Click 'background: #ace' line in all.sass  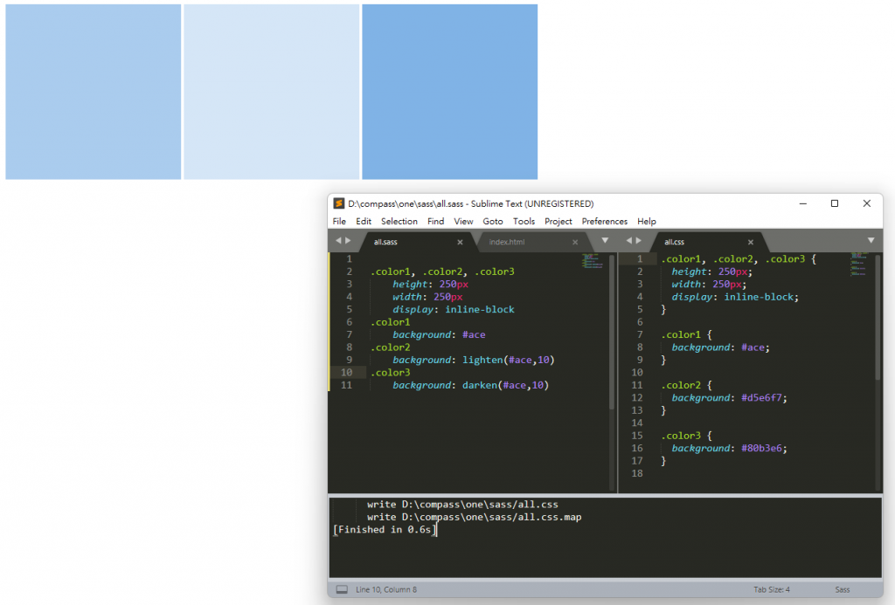tap(439, 334)
